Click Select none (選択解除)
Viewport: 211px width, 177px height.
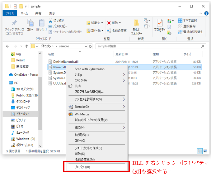click(187, 26)
